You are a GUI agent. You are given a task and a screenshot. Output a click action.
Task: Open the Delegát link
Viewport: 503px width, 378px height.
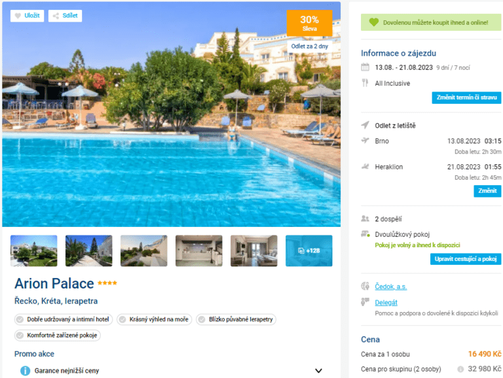pyautogui.click(x=386, y=302)
